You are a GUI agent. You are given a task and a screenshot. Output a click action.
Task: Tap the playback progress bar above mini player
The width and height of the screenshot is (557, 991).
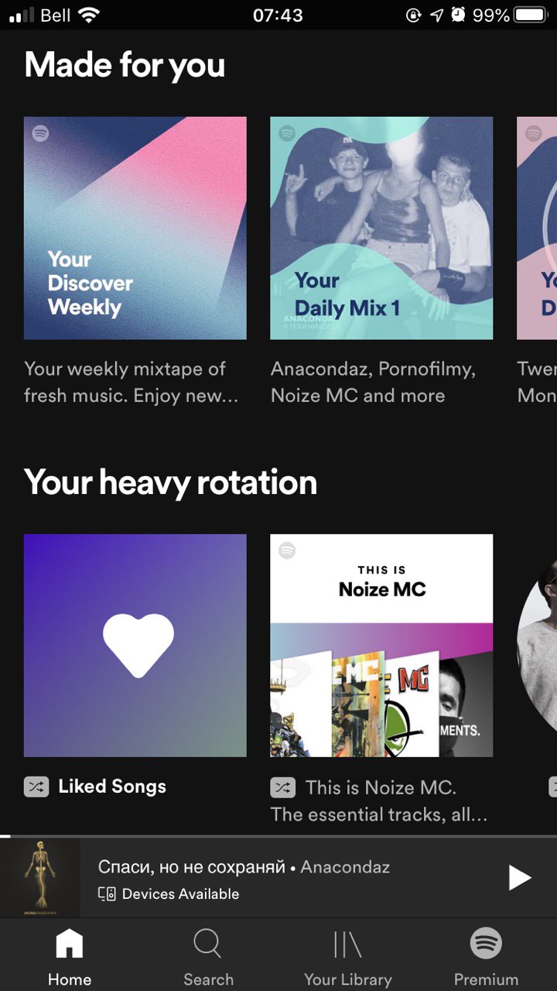click(278, 836)
